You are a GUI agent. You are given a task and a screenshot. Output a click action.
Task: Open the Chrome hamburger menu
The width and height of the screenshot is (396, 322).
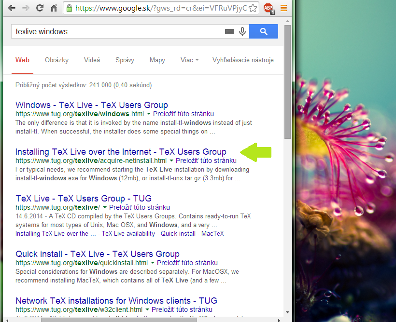click(x=283, y=8)
